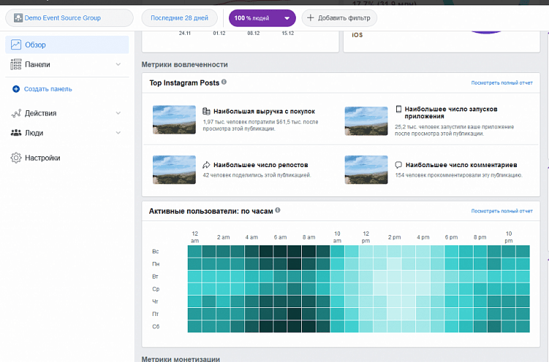Expand the Действия sidebar section chevron
Screen dimensions: 549x362
pyautogui.click(x=118, y=114)
